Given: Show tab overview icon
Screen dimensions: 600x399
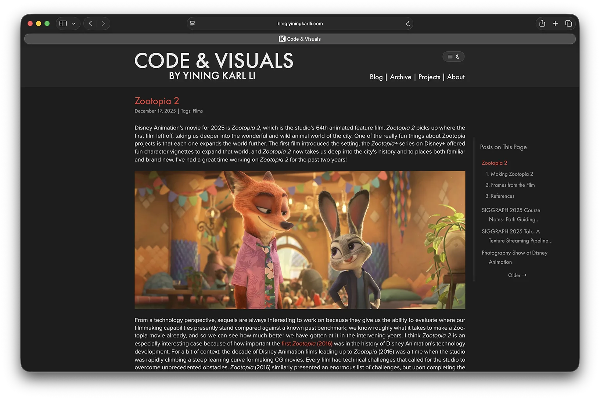Looking at the screenshot, I should (568, 23).
